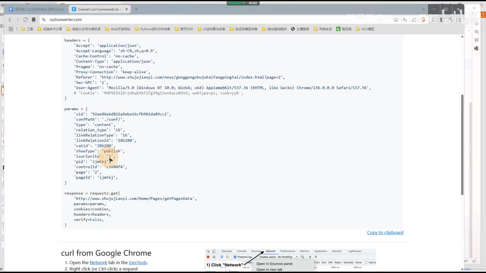The image size is (486, 273).
Task: Click the page vertical scrollbar thumb
Action: tap(462, 144)
